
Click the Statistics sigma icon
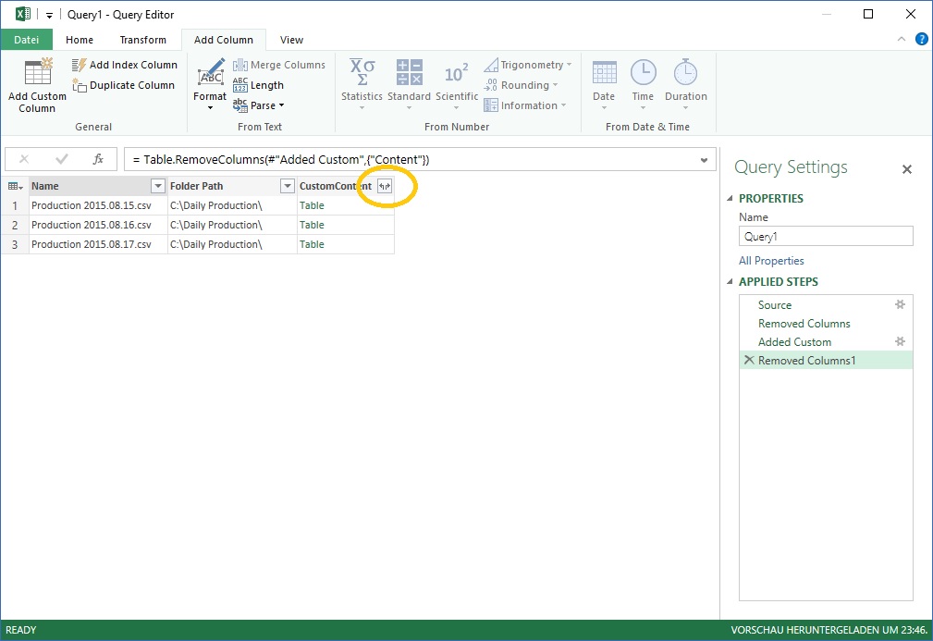pyautogui.click(x=362, y=72)
